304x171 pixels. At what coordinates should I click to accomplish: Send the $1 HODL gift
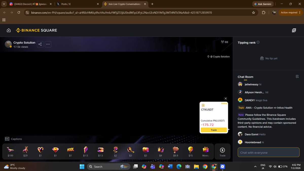[x=70, y=151]
